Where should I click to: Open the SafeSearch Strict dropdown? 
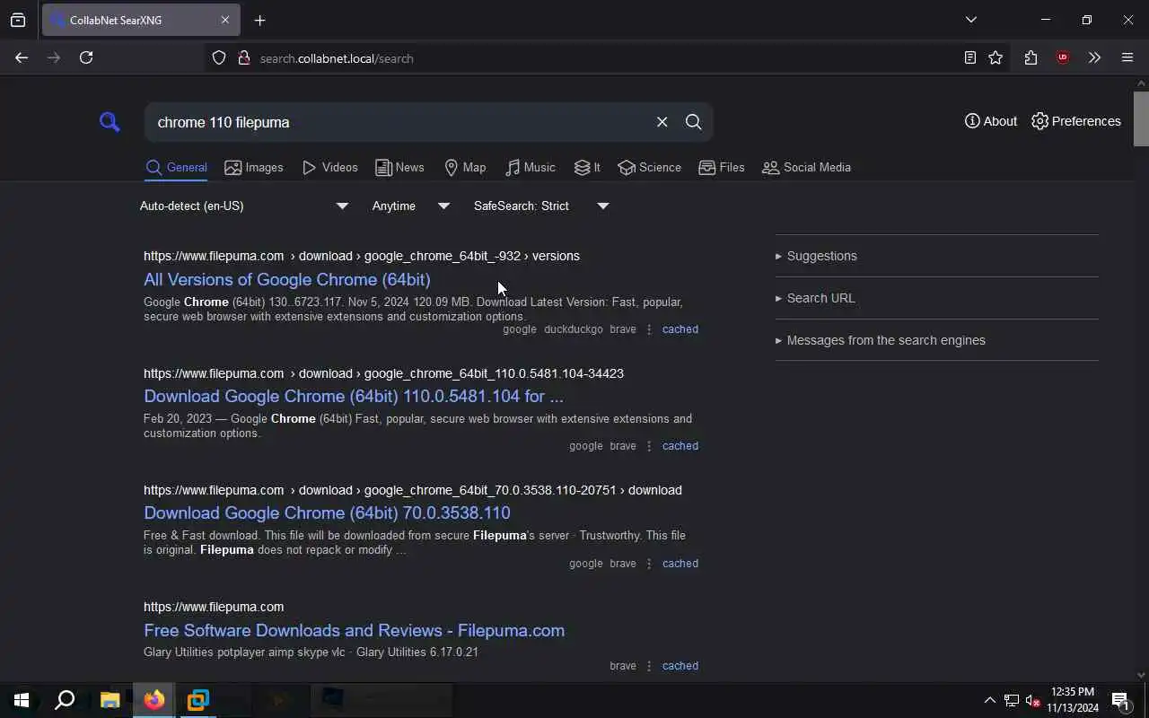[541, 206]
